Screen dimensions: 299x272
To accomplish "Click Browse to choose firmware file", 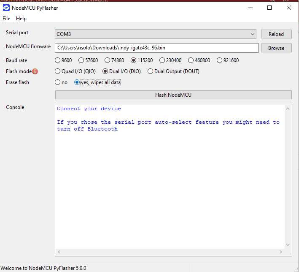I will [x=276, y=48].
